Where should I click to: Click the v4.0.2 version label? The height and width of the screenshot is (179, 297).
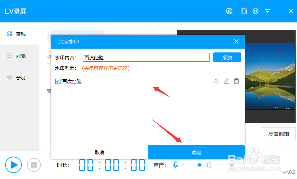click(x=289, y=172)
